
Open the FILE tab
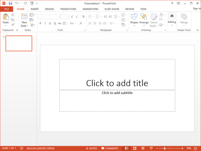click(6, 9)
